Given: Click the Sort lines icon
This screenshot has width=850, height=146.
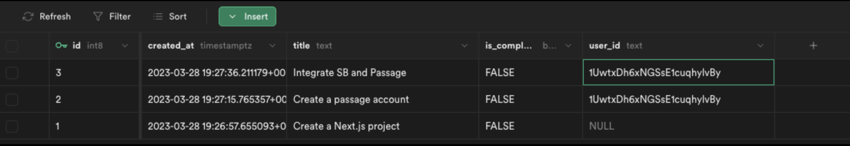Looking at the screenshot, I should (158, 16).
